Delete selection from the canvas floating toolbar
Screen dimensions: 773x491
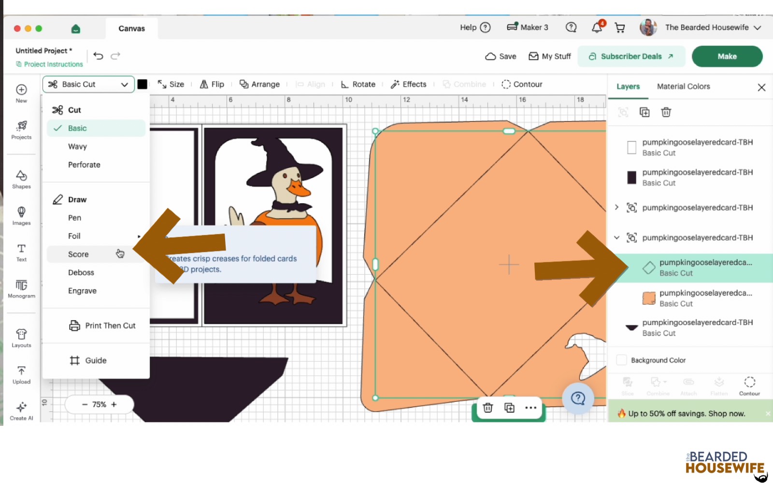[x=488, y=408]
